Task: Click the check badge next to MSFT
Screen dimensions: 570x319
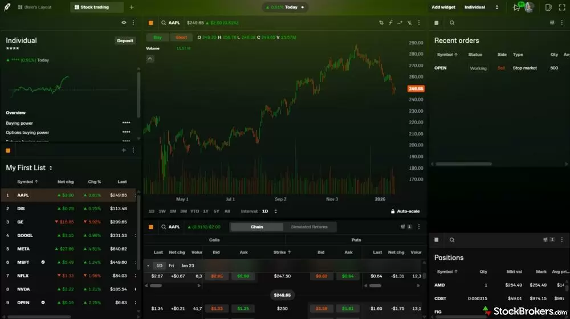Action: tap(43, 262)
